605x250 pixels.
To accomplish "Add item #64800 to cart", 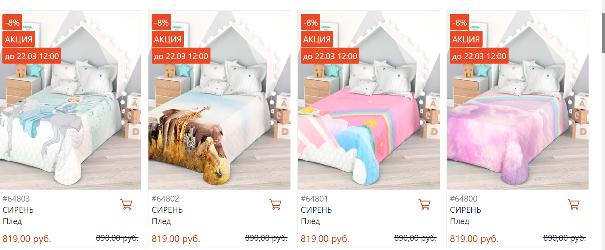I will tap(574, 204).
